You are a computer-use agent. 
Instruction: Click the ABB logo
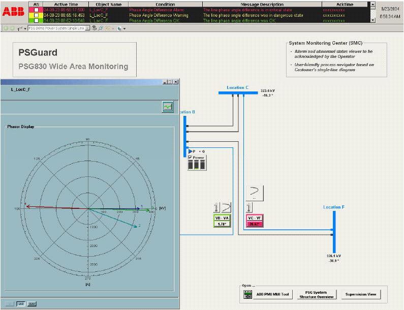pos(13,12)
